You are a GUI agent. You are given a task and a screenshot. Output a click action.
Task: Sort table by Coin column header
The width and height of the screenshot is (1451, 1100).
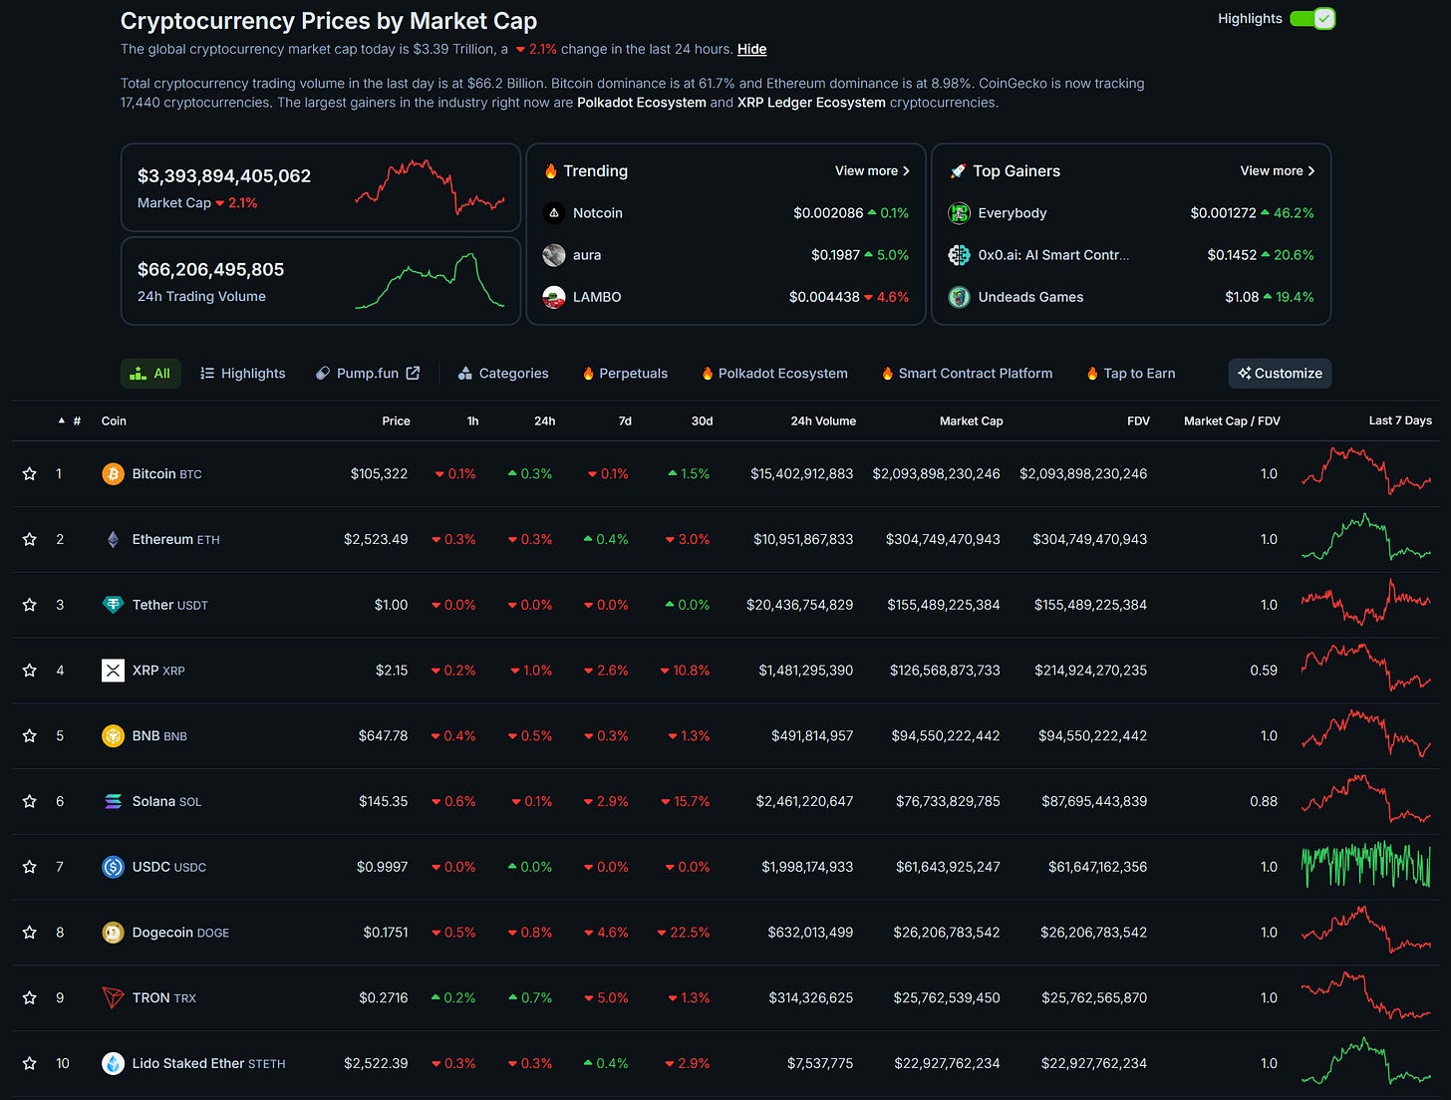[x=114, y=421]
